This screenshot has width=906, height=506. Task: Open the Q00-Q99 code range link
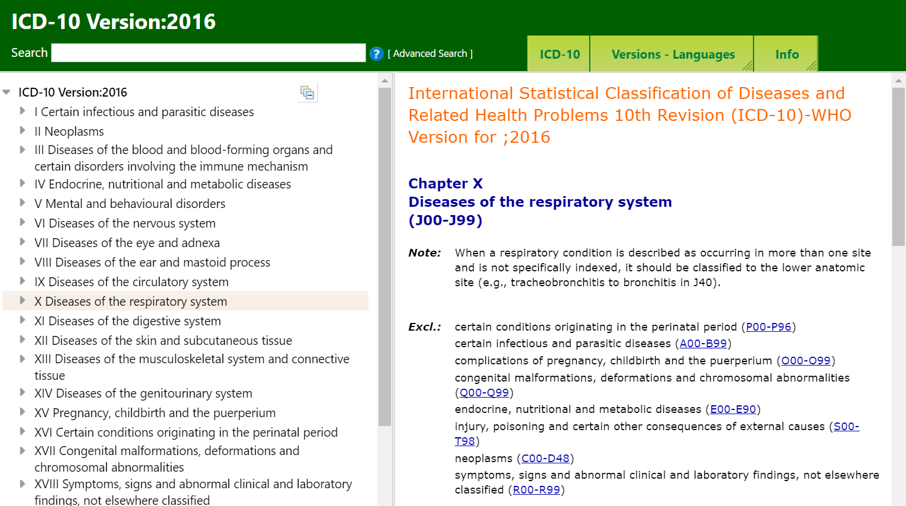click(x=484, y=393)
